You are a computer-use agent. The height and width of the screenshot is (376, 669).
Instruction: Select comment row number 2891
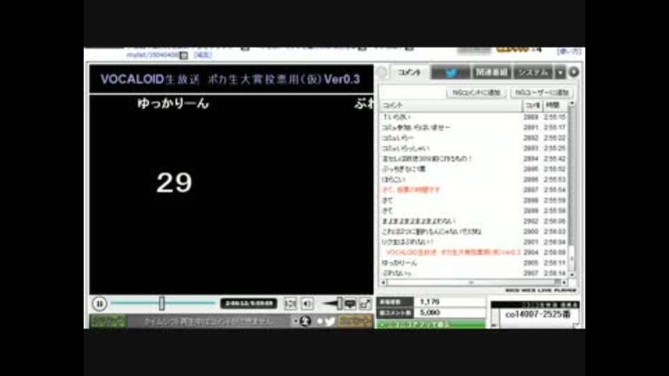pos(474,127)
